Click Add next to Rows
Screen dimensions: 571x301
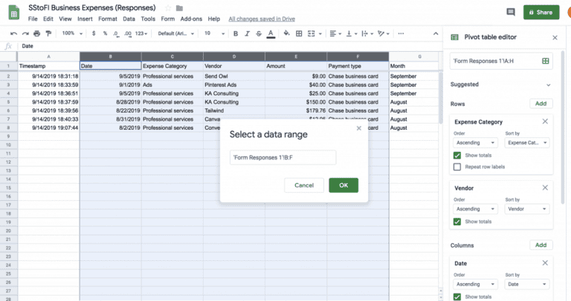(x=541, y=104)
